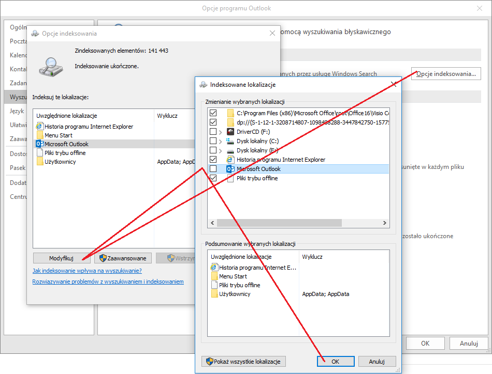Click the Modyfikuj button
The height and width of the screenshot is (374, 492).
(x=62, y=258)
